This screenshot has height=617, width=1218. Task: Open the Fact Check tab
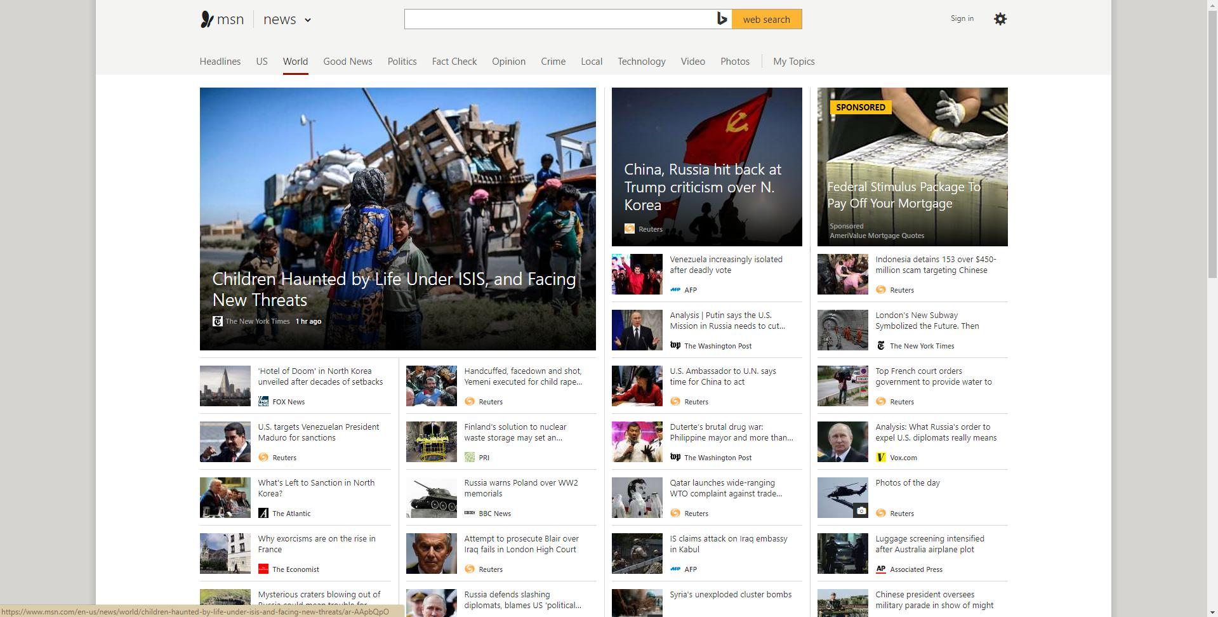pos(454,62)
